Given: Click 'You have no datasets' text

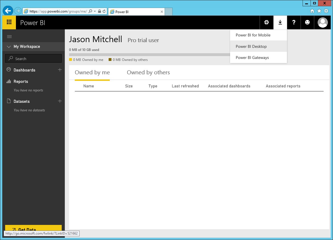Looking at the screenshot, I should pyautogui.click(x=29, y=110).
